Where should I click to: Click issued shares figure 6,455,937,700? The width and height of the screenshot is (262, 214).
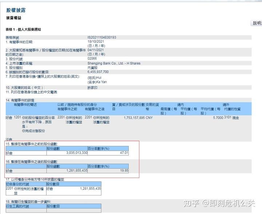coord(98,72)
